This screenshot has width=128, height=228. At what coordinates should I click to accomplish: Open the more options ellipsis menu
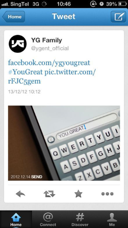tap(107, 194)
